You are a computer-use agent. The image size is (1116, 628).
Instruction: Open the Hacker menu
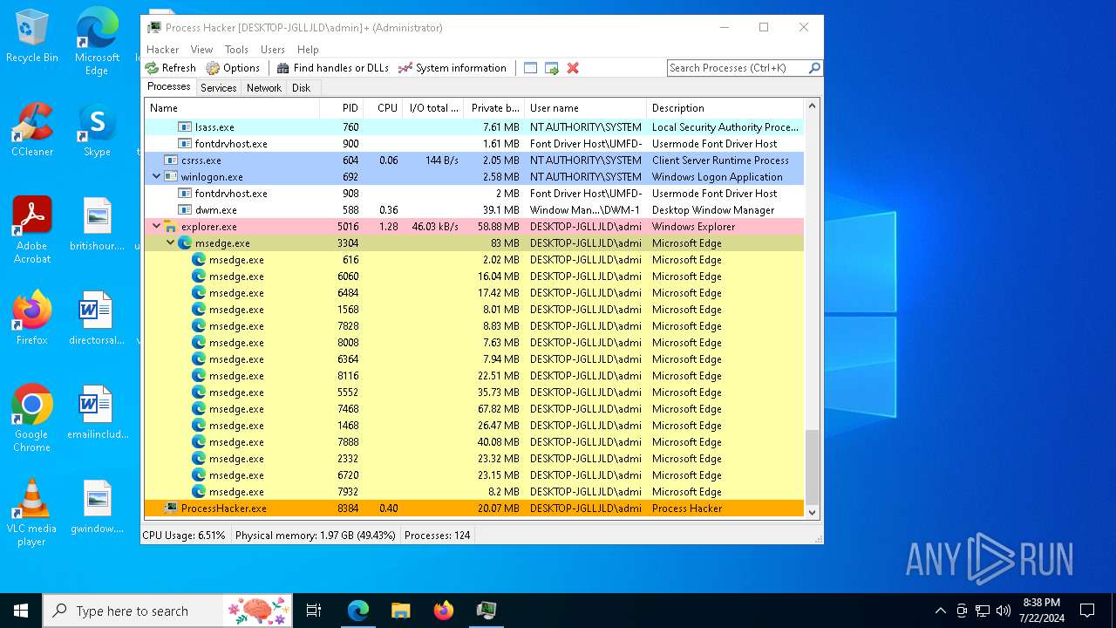click(x=162, y=50)
